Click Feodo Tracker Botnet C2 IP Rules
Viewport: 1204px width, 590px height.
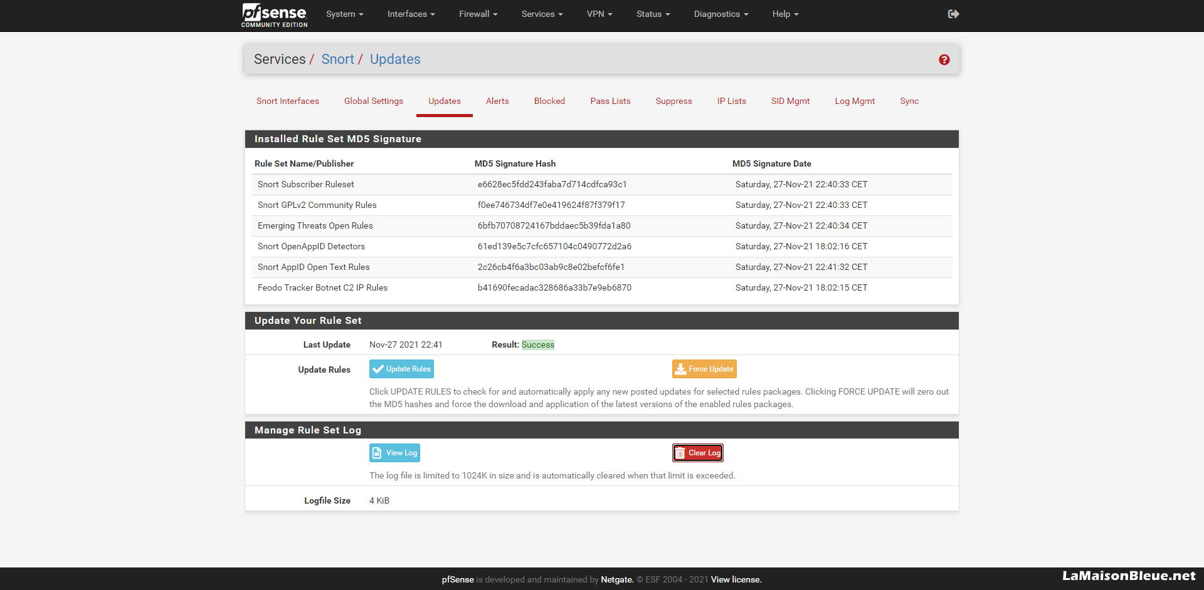tap(322, 287)
